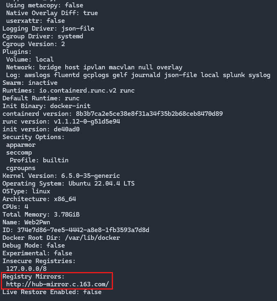Click the runc version v1.1.12 line
Screen dimensions: 277x301
point(61,122)
